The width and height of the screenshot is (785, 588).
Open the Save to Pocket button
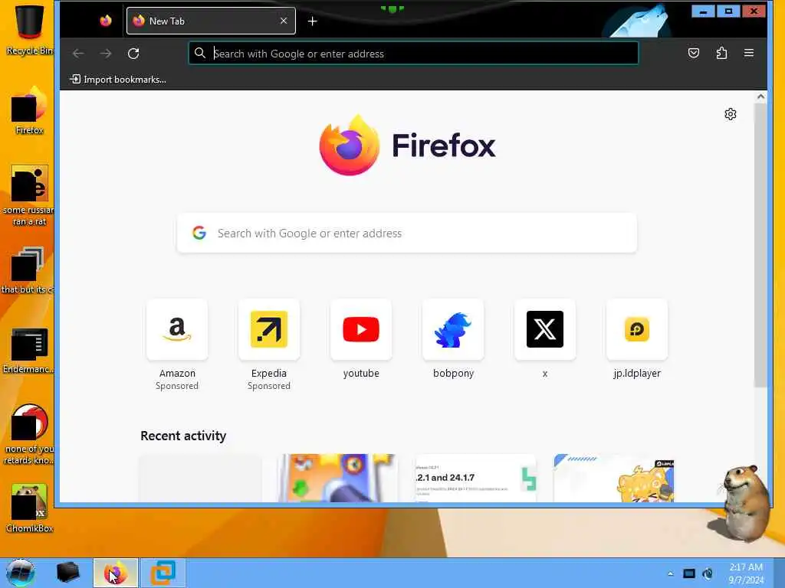tap(693, 53)
